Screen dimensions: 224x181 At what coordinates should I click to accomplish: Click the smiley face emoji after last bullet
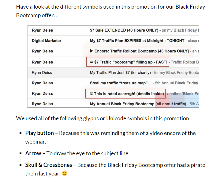64,173
